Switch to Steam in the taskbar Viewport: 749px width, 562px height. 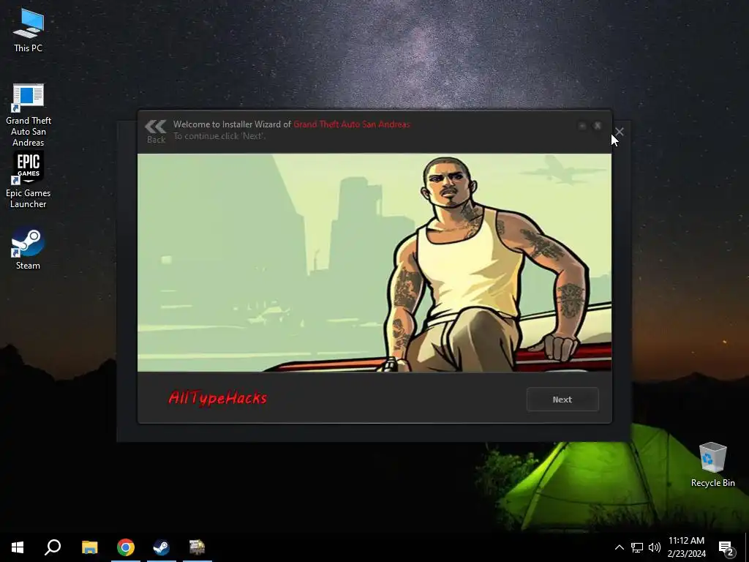coord(162,547)
